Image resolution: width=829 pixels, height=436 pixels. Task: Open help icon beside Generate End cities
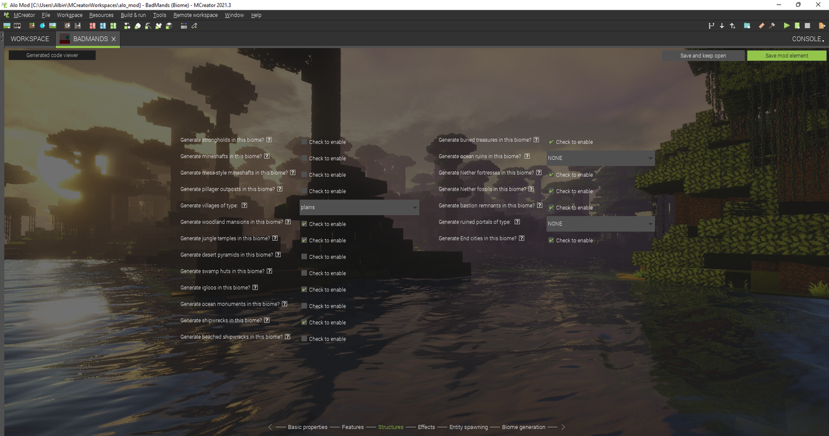tap(521, 238)
